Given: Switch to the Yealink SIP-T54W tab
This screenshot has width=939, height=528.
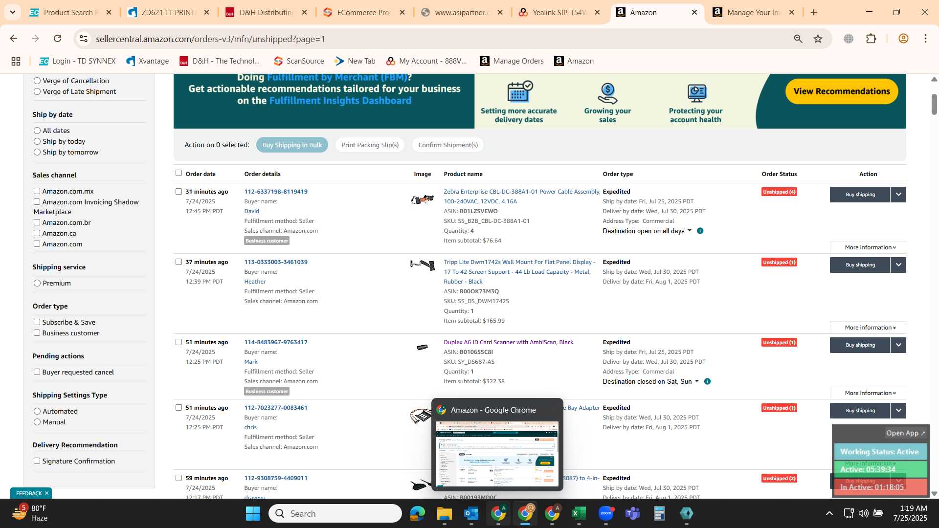Looking at the screenshot, I should point(559,13).
